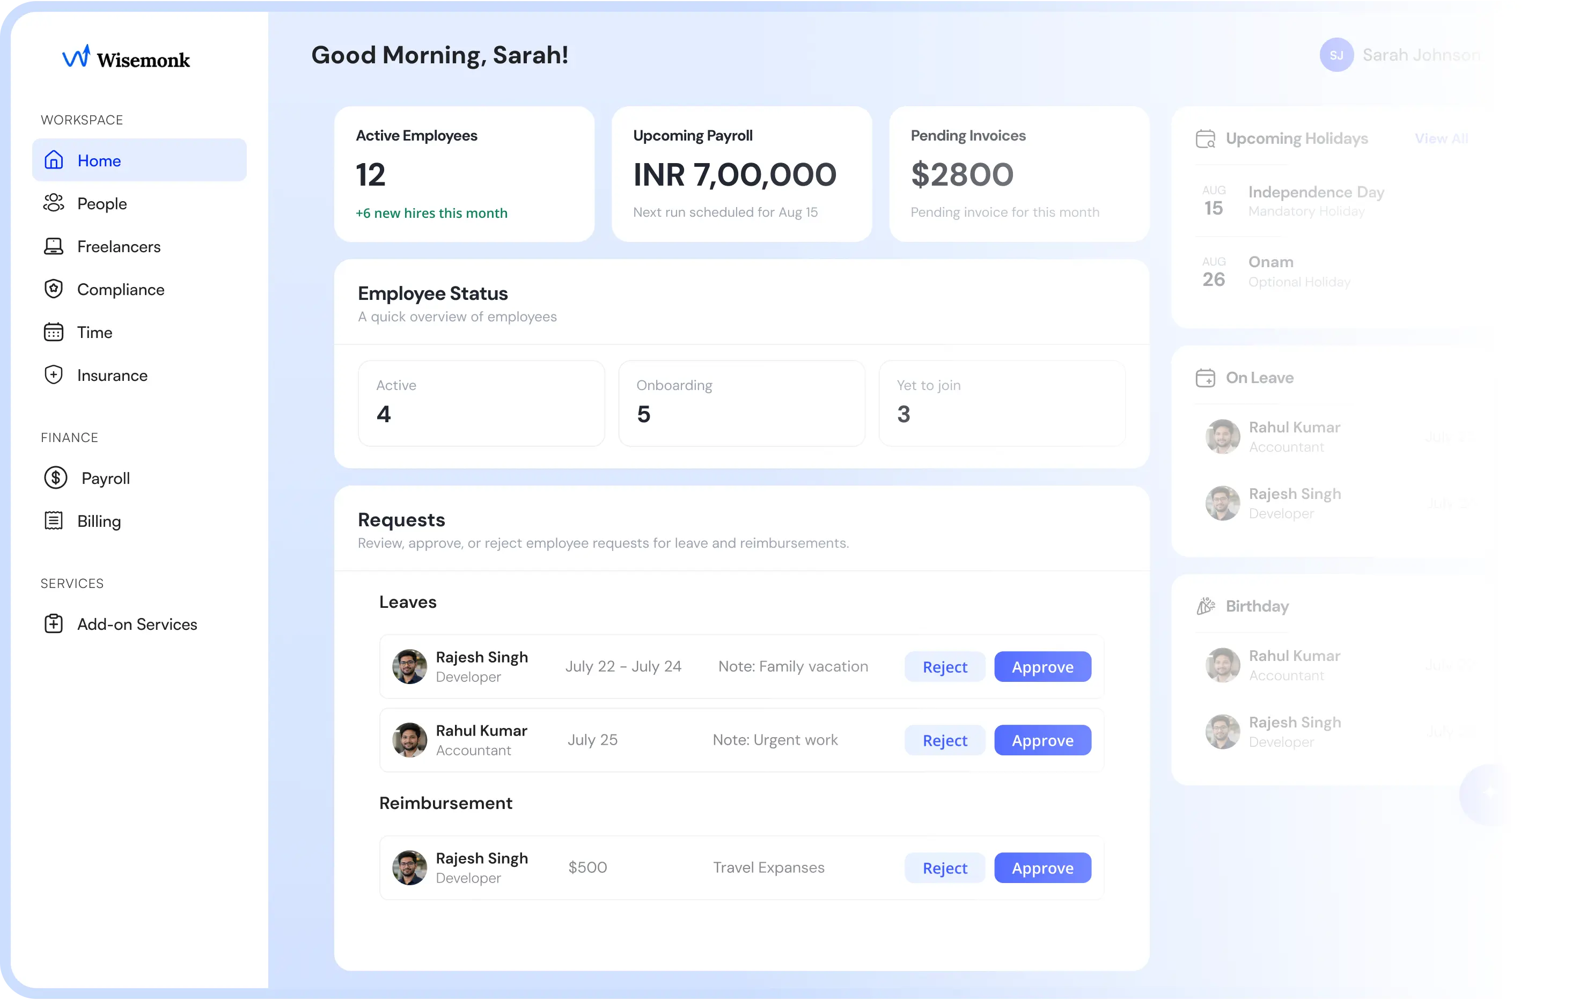Image resolution: width=1572 pixels, height=1000 pixels.
Task: Click the Add-on Services plus icon
Action: pos(54,624)
